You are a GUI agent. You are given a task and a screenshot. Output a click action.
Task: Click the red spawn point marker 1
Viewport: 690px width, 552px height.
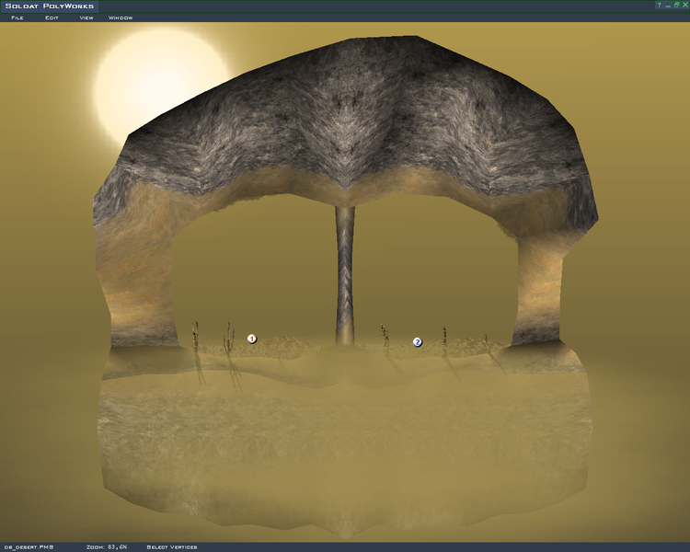(x=251, y=339)
